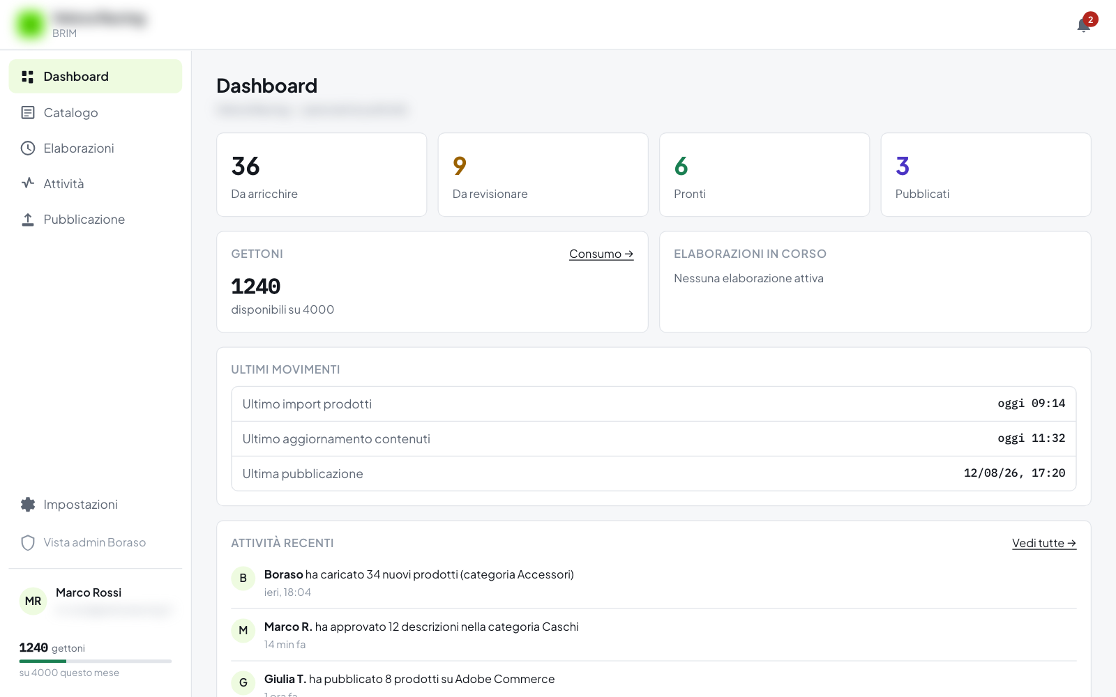Click the 1240 gettoni value in card
The image size is (1116, 697).
click(x=256, y=286)
